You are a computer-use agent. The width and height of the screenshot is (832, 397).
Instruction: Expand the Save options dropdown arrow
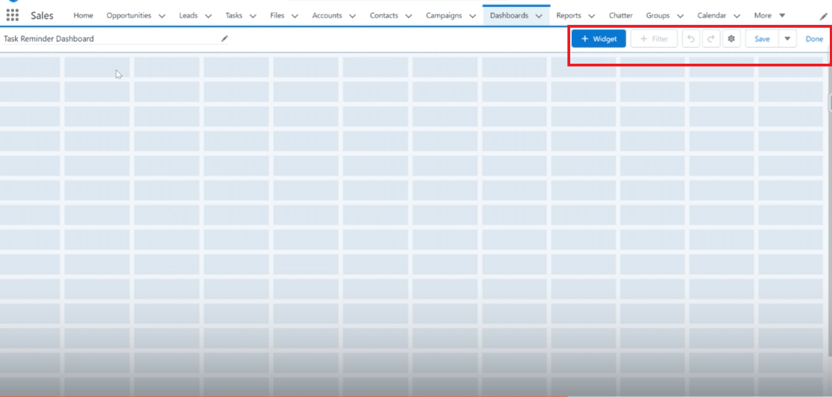click(787, 39)
